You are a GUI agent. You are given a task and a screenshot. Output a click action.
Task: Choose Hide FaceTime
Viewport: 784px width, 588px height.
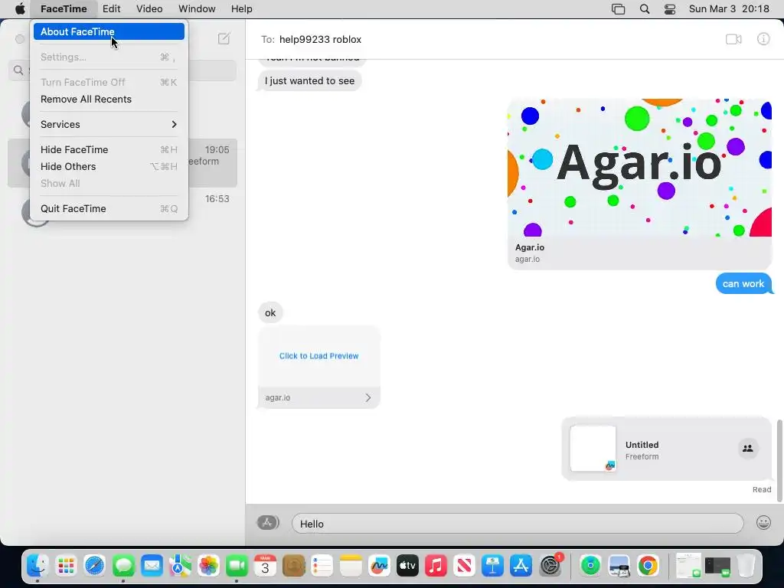click(x=109, y=149)
